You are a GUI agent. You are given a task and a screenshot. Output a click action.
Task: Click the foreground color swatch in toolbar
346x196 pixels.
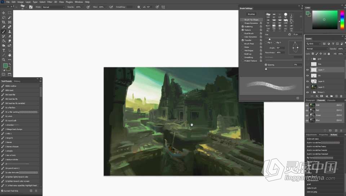(x=5, y=65)
